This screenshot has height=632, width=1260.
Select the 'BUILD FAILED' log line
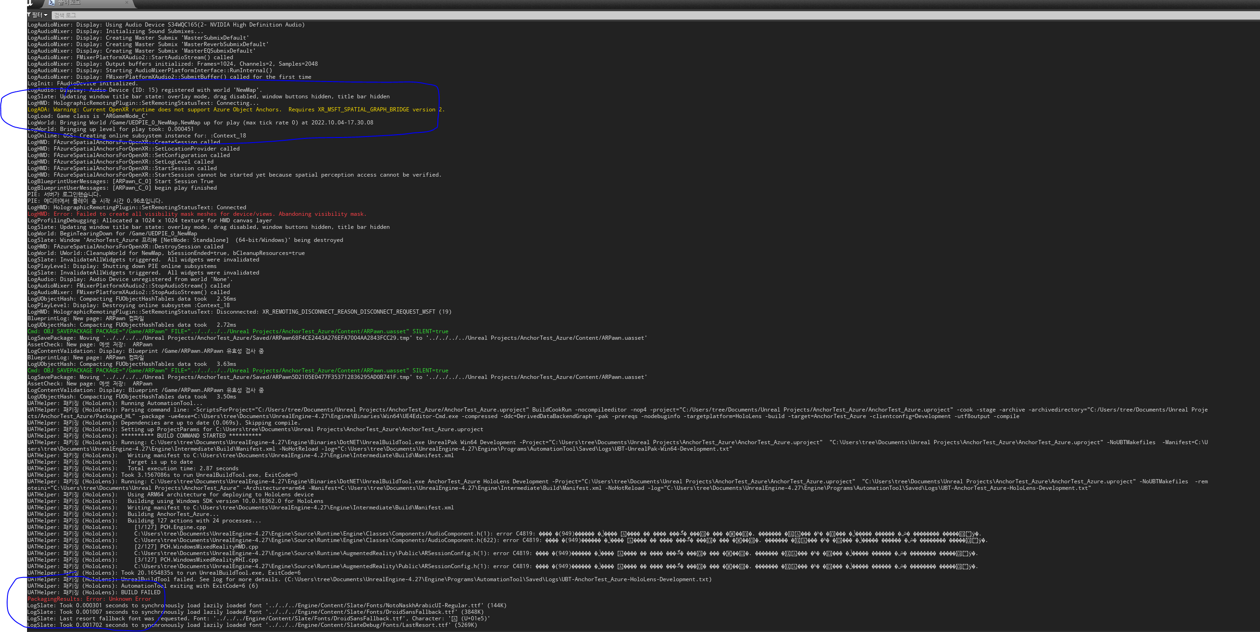tap(94, 592)
